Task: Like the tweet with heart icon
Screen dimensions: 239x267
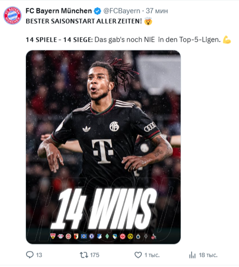Action: pyautogui.click(x=138, y=255)
